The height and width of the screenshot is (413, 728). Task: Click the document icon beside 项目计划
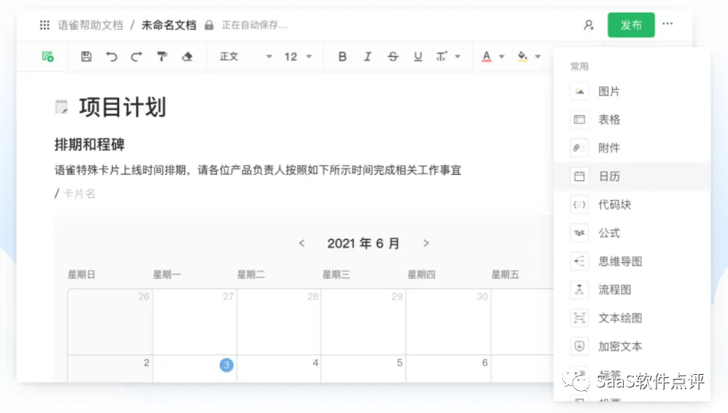[61, 107]
